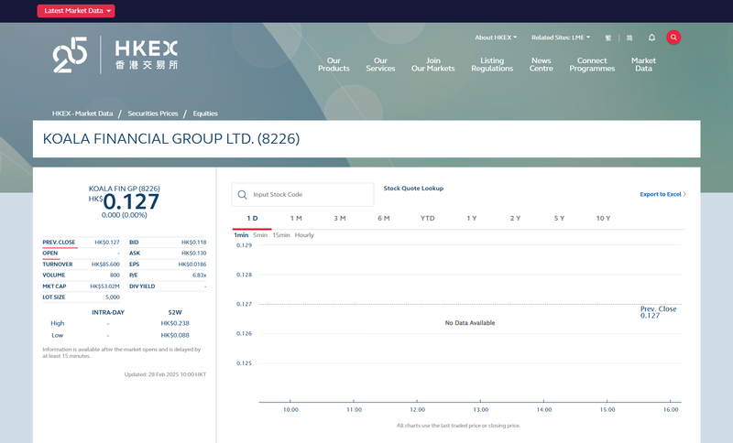Click OPEN label in quote table
Viewport: 733px width, 443px height.
pos(50,253)
